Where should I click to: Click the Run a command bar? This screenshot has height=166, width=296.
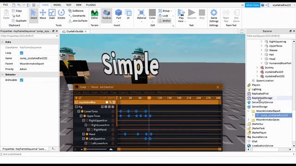click(x=148, y=154)
